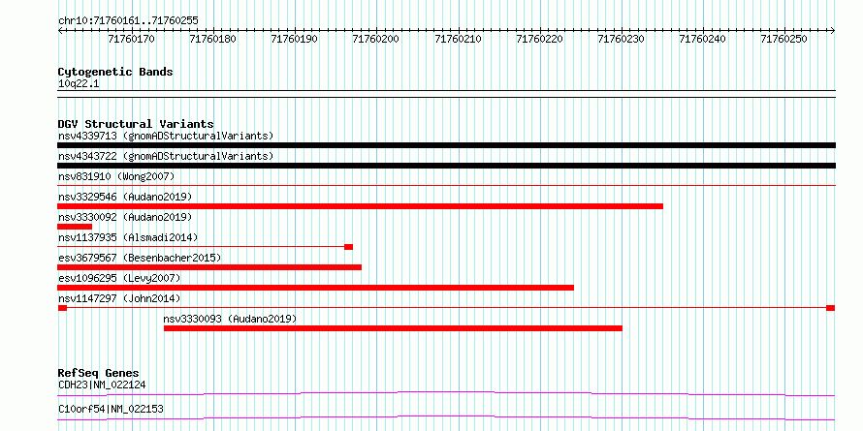Click the C10orf54 magenta gene line

tap(446, 417)
